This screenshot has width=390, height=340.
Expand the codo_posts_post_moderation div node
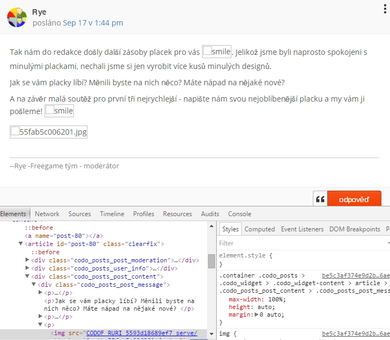27,260
